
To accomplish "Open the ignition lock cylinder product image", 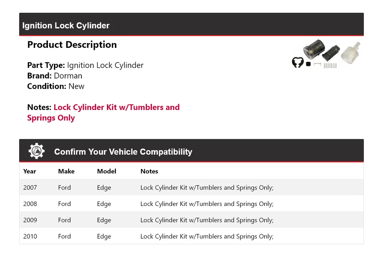I will point(326,54).
